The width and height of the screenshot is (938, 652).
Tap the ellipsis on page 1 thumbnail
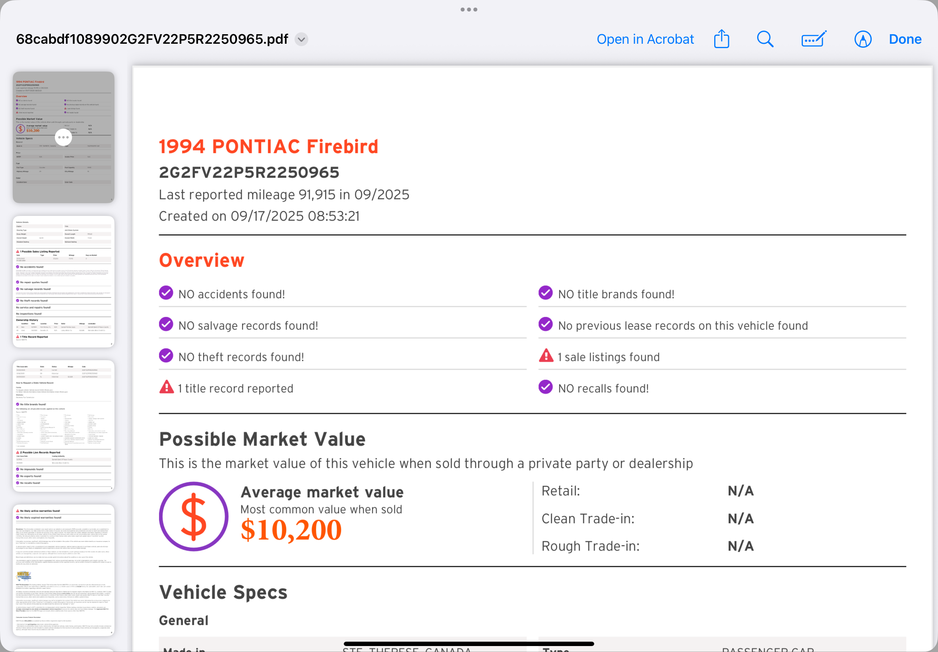pyautogui.click(x=63, y=137)
